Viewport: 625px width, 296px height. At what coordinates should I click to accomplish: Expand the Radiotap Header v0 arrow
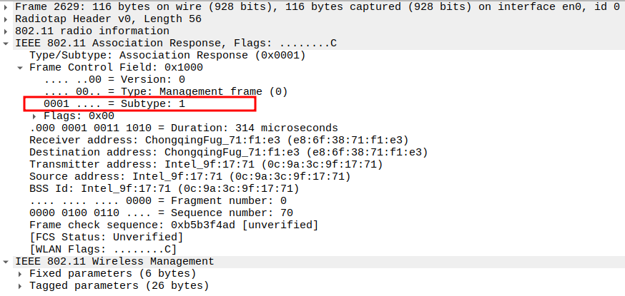pos(7,19)
